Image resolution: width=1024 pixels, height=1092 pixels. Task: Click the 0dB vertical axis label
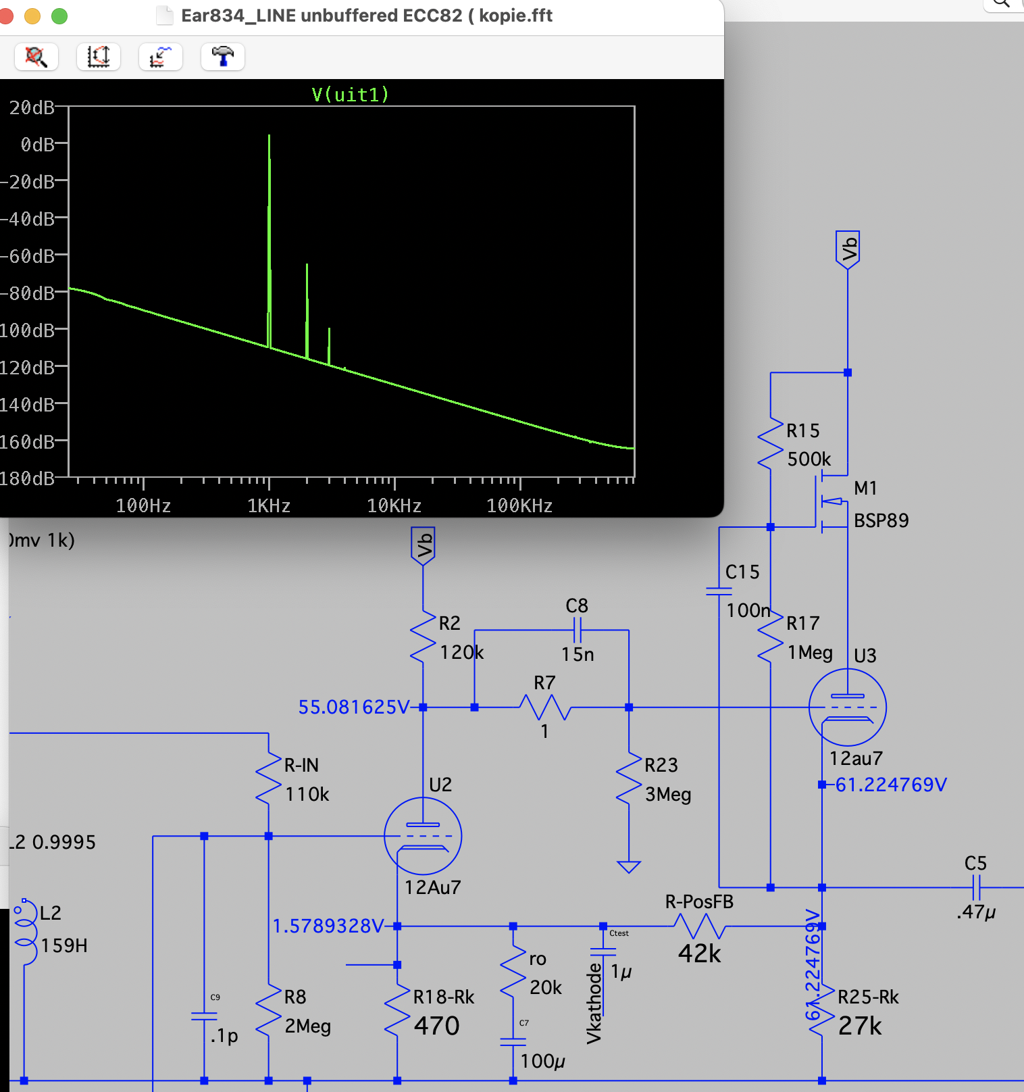coord(37,145)
